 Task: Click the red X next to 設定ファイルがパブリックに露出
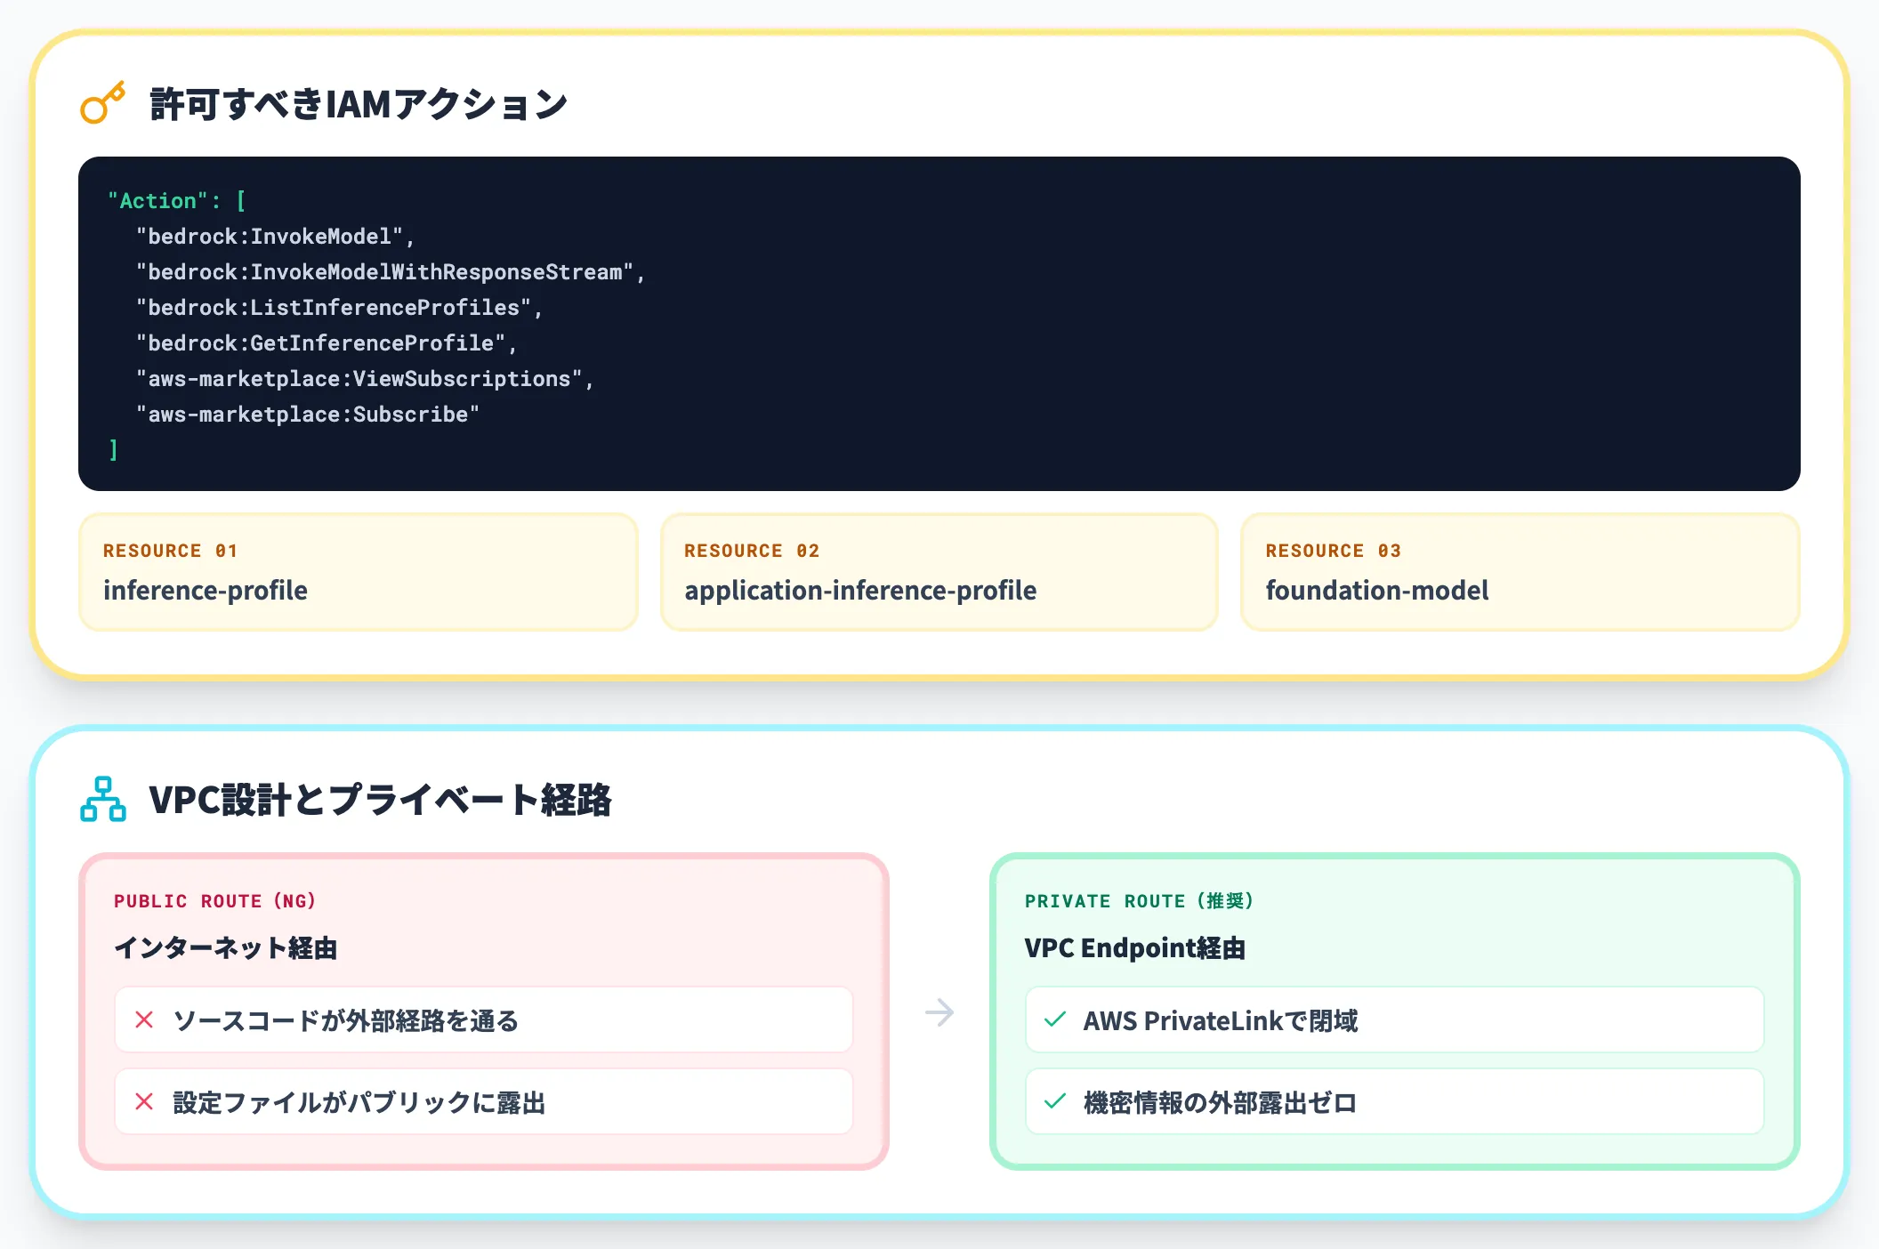point(144,1101)
